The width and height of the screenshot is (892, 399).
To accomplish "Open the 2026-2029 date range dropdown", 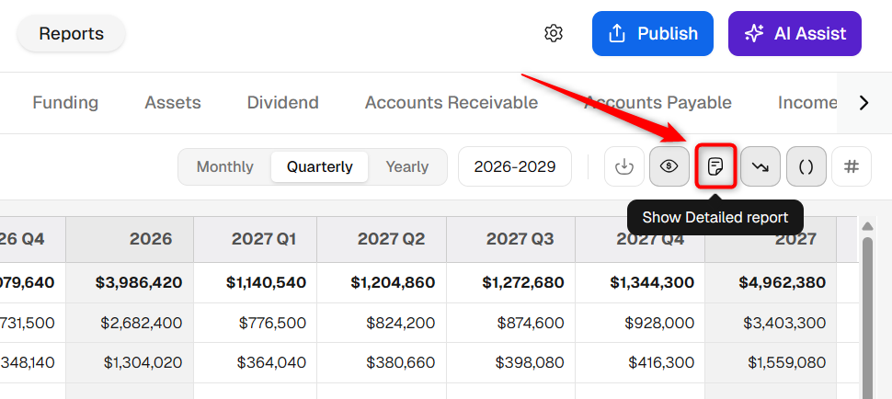I will tap(515, 166).
